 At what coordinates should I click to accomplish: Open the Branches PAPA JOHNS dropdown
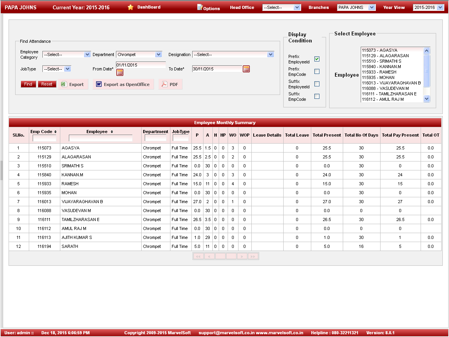371,7
